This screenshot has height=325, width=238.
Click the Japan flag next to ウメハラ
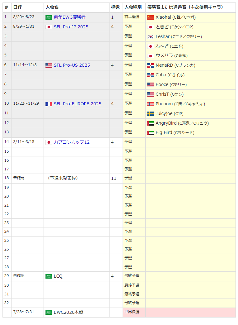151,56
